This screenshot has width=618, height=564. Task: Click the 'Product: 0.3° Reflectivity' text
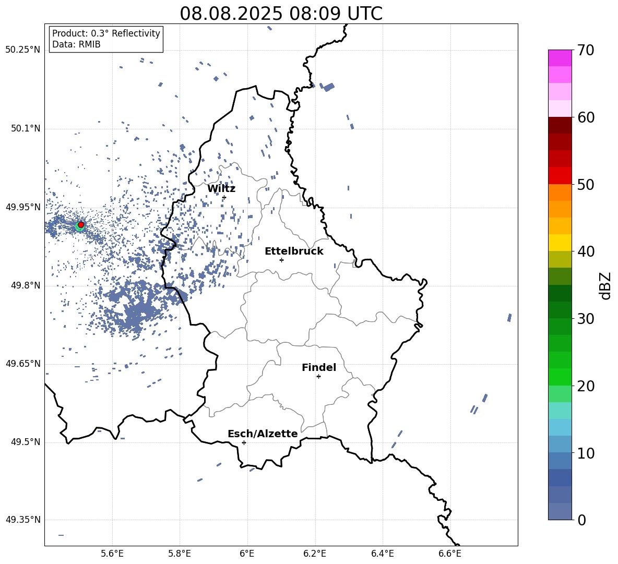[106, 33]
